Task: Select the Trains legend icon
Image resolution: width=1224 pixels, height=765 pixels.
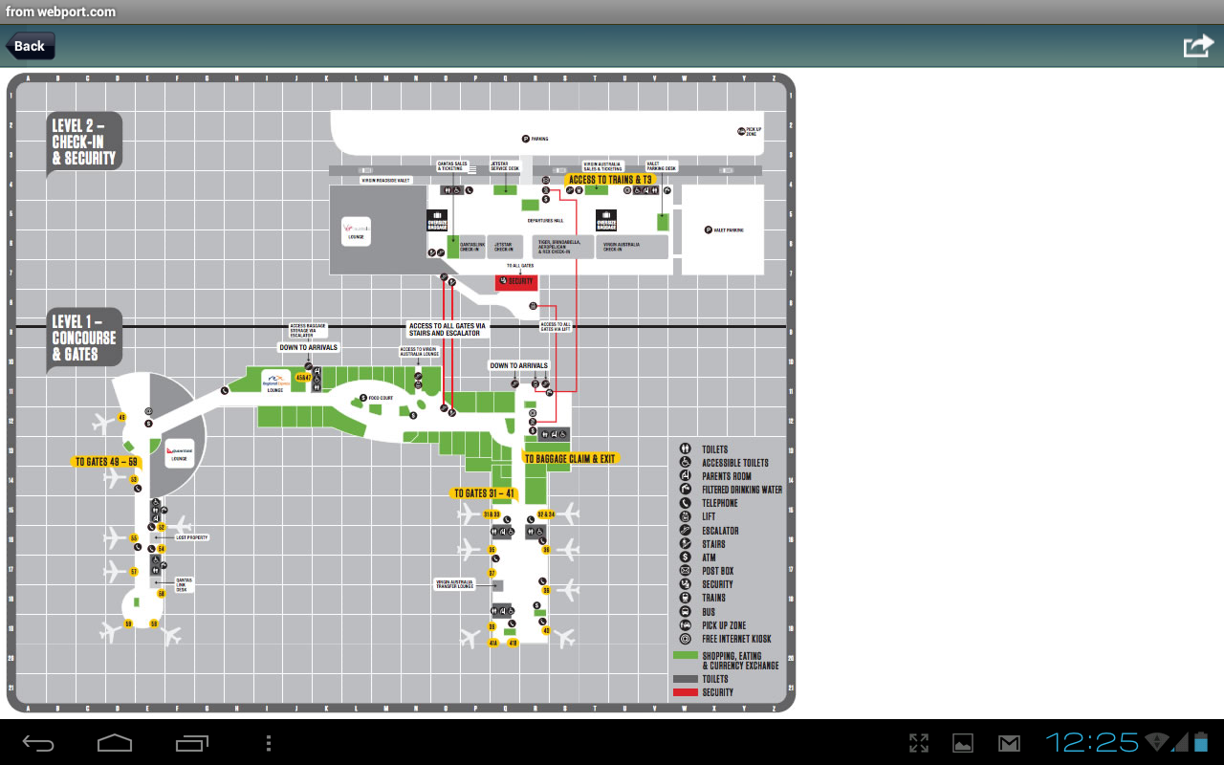Action: tap(686, 598)
